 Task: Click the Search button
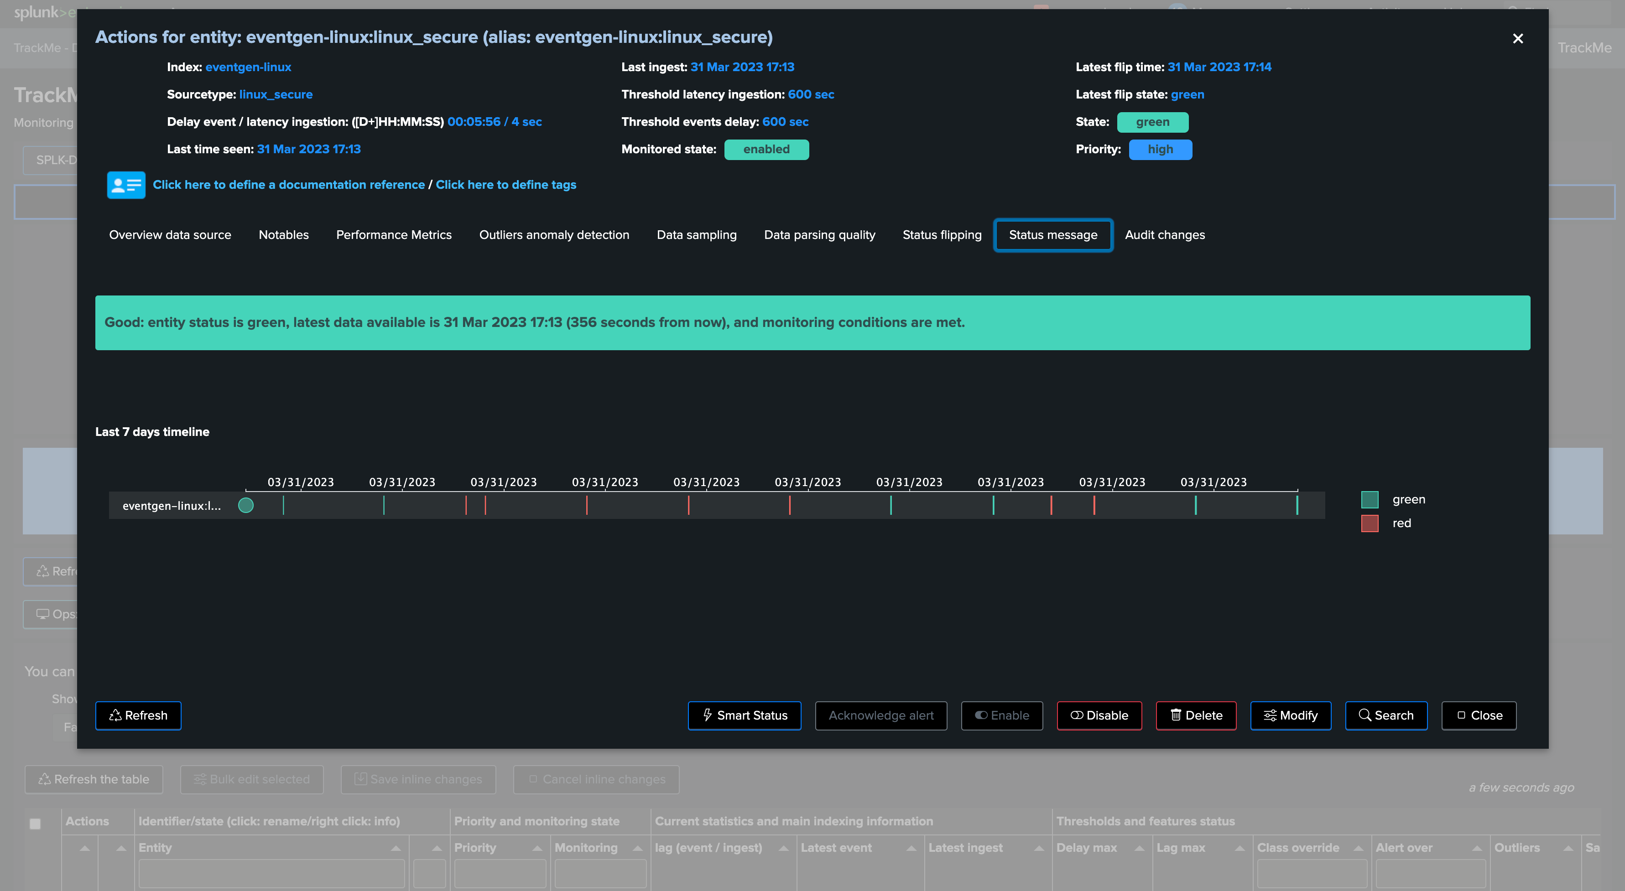(1386, 715)
